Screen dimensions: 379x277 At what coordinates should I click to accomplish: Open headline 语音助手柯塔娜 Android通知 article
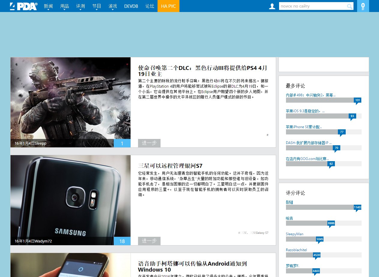click(x=192, y=266)
